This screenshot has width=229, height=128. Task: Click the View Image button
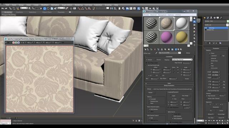(185, 96)
